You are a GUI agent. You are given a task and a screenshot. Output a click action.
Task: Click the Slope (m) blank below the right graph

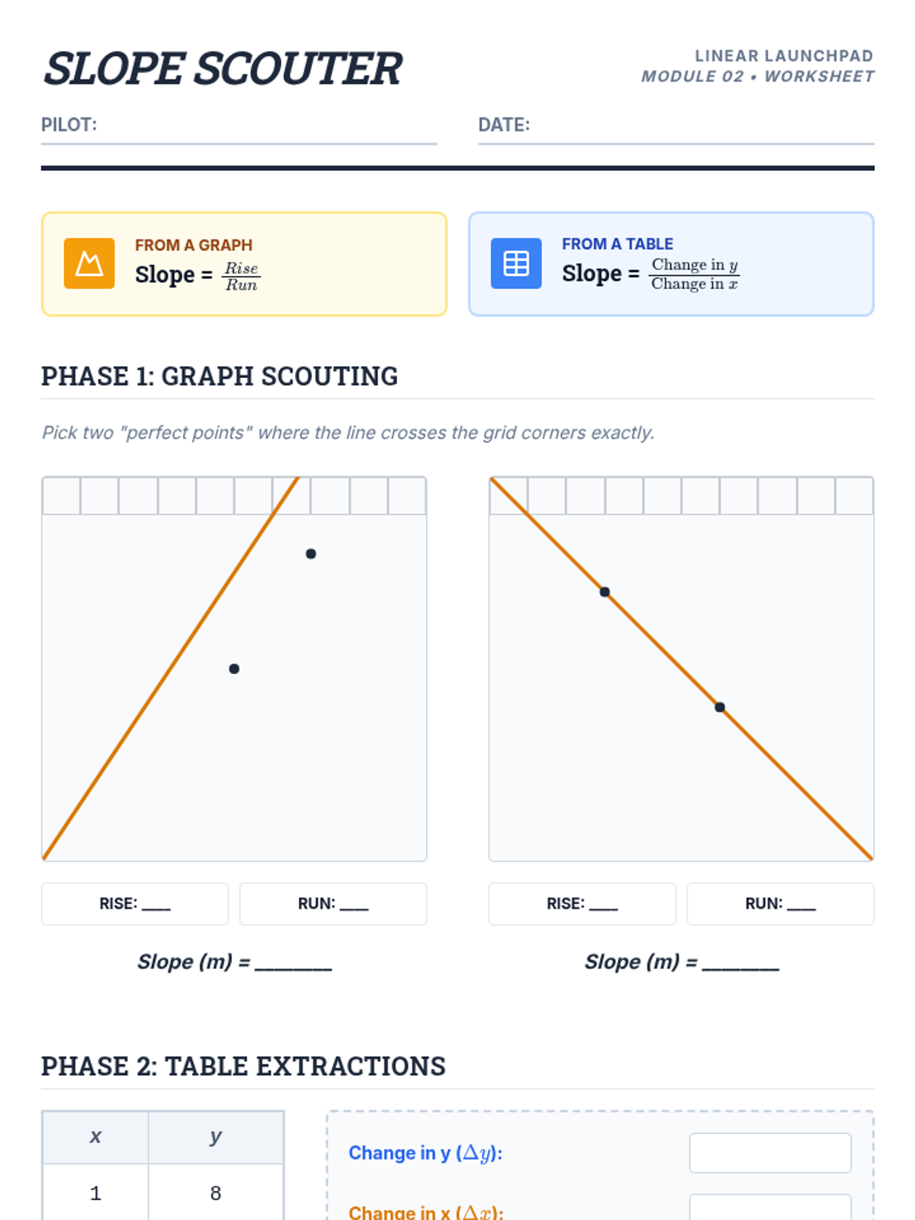tap(740, 964)
